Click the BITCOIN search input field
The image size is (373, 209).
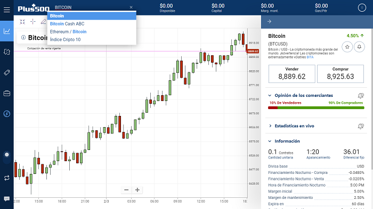(x=92, y=7)
